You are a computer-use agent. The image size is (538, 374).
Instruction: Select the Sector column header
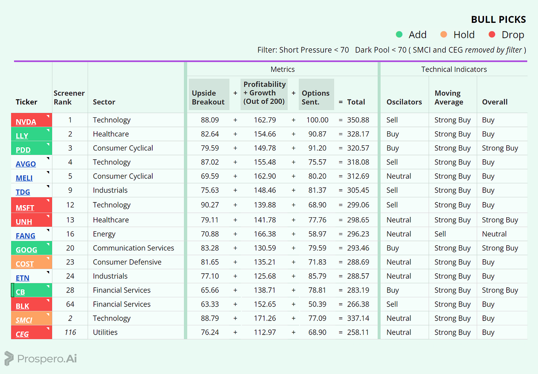coord(104,102)
